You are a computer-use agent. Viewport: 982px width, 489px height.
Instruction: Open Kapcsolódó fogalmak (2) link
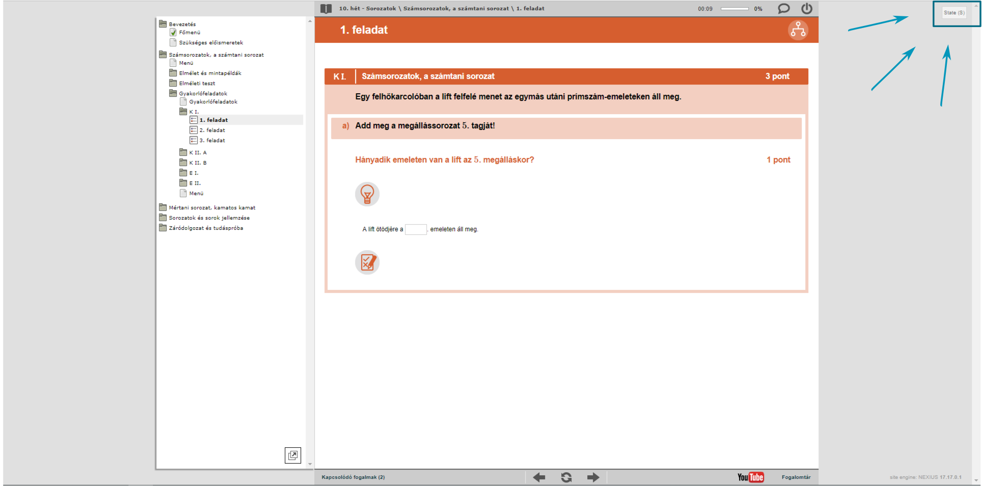click(353, 477)
